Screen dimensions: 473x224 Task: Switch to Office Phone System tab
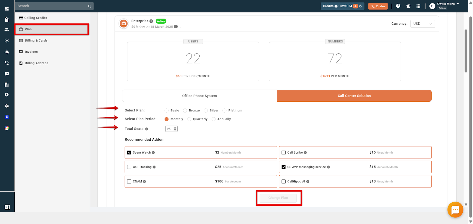click(x=200, y=96)
